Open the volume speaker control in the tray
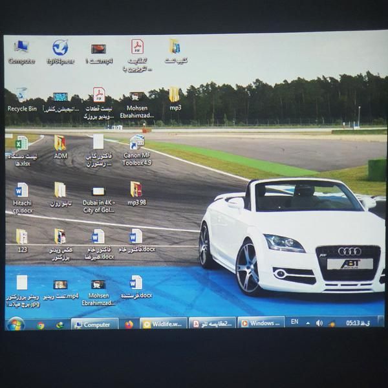Viewport: 388px width, 388px height. pos(319,322)
